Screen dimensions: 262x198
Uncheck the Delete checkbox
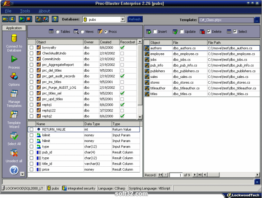coord(209,32)
